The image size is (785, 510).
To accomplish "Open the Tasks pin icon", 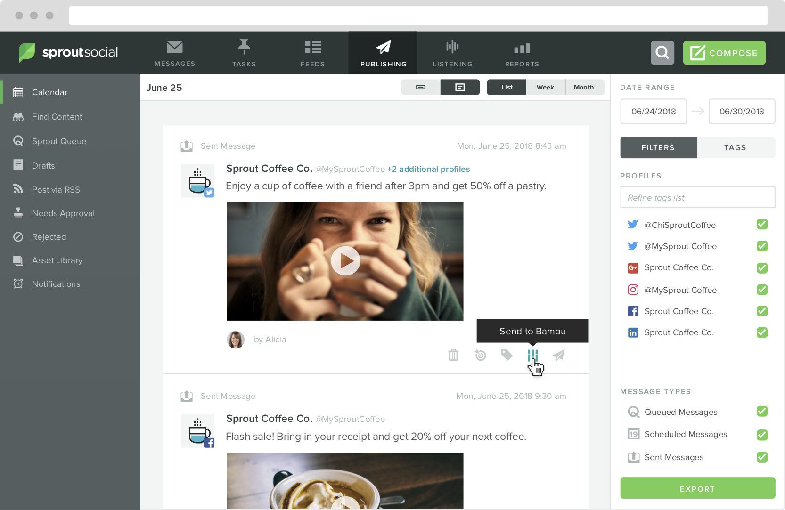I will (244, 47).
